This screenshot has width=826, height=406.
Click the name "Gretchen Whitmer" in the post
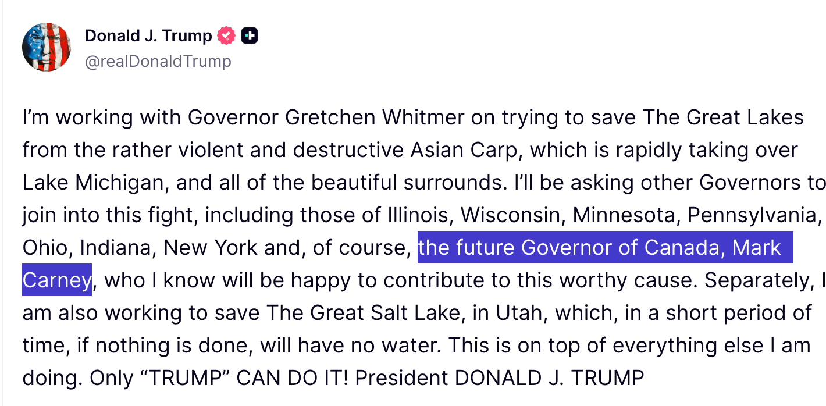click(x=375, y=118)
